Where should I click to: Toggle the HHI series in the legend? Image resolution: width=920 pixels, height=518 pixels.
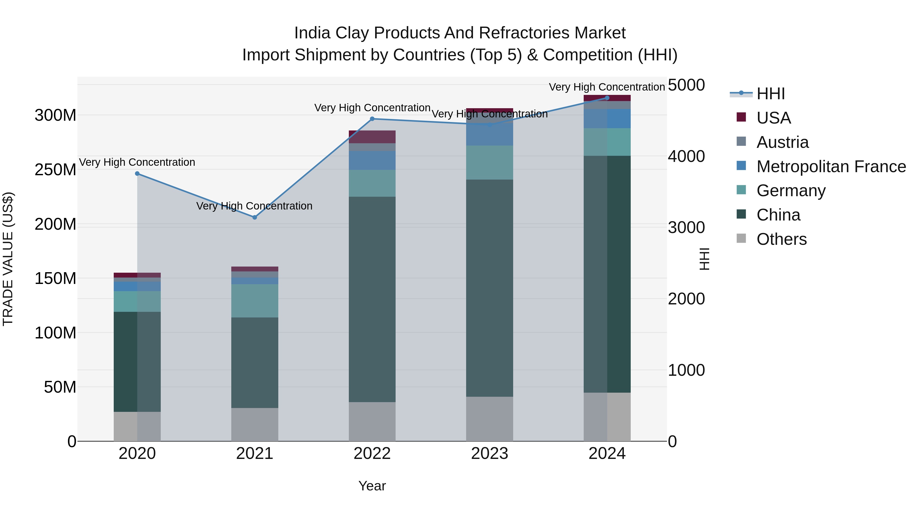click(757, 94)
